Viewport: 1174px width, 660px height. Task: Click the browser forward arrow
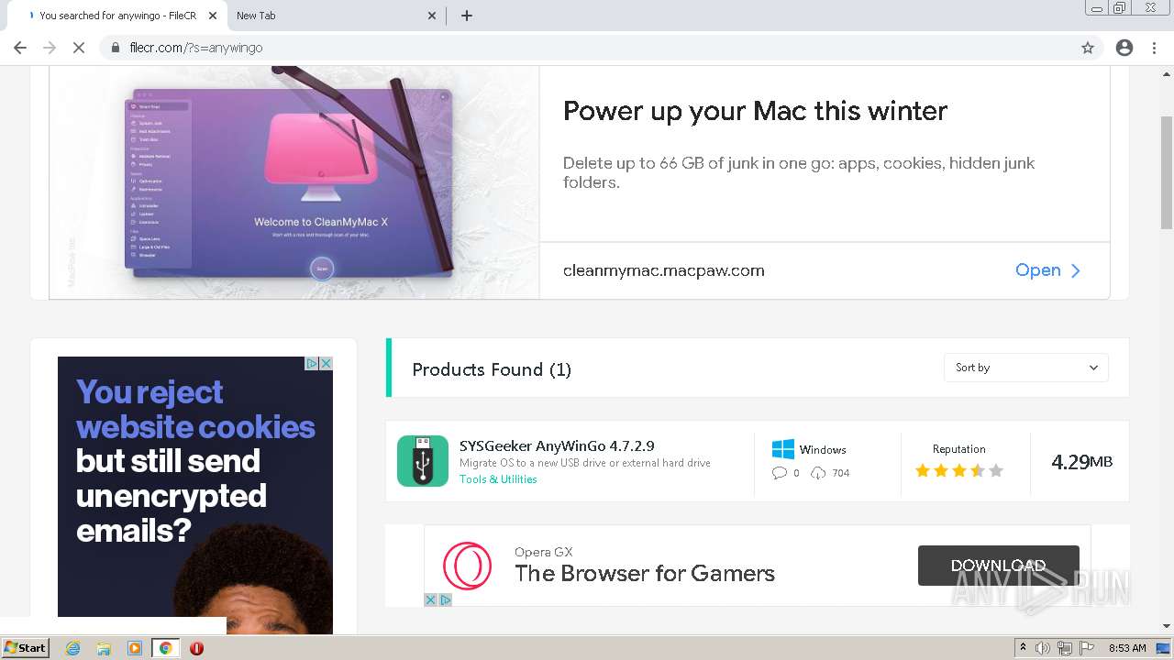(x=50, y=48)
